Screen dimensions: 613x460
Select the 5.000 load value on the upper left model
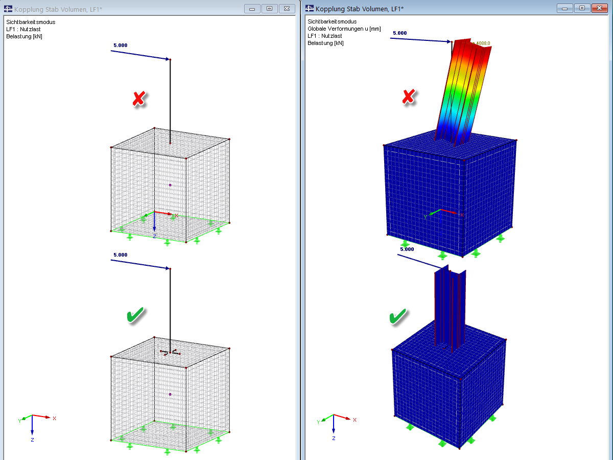121,45
